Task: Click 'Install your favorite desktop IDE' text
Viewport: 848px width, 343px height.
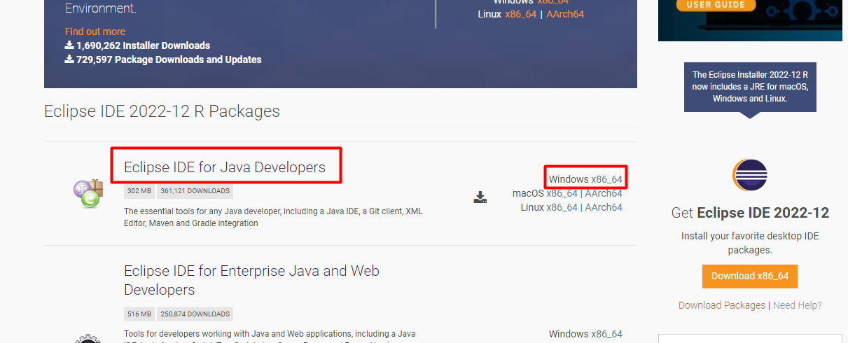Action: coord(750,243)
